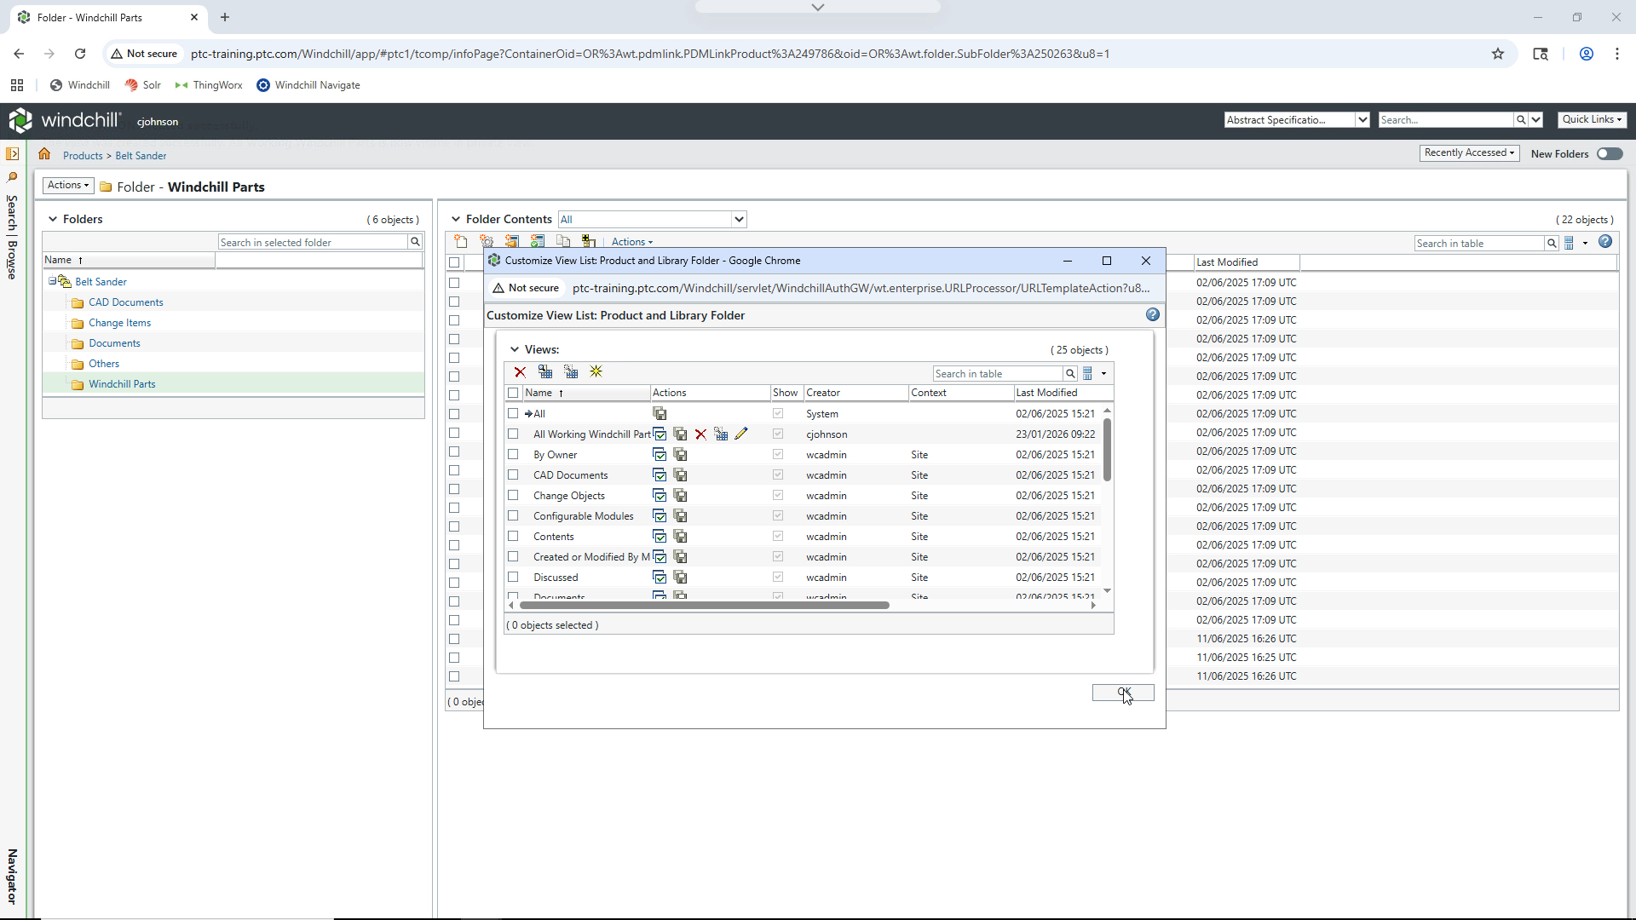The width and height of the screenshot is (1636, 920).
Task: Check the checkbox for CAD Documents view
Action: (513, 475)
